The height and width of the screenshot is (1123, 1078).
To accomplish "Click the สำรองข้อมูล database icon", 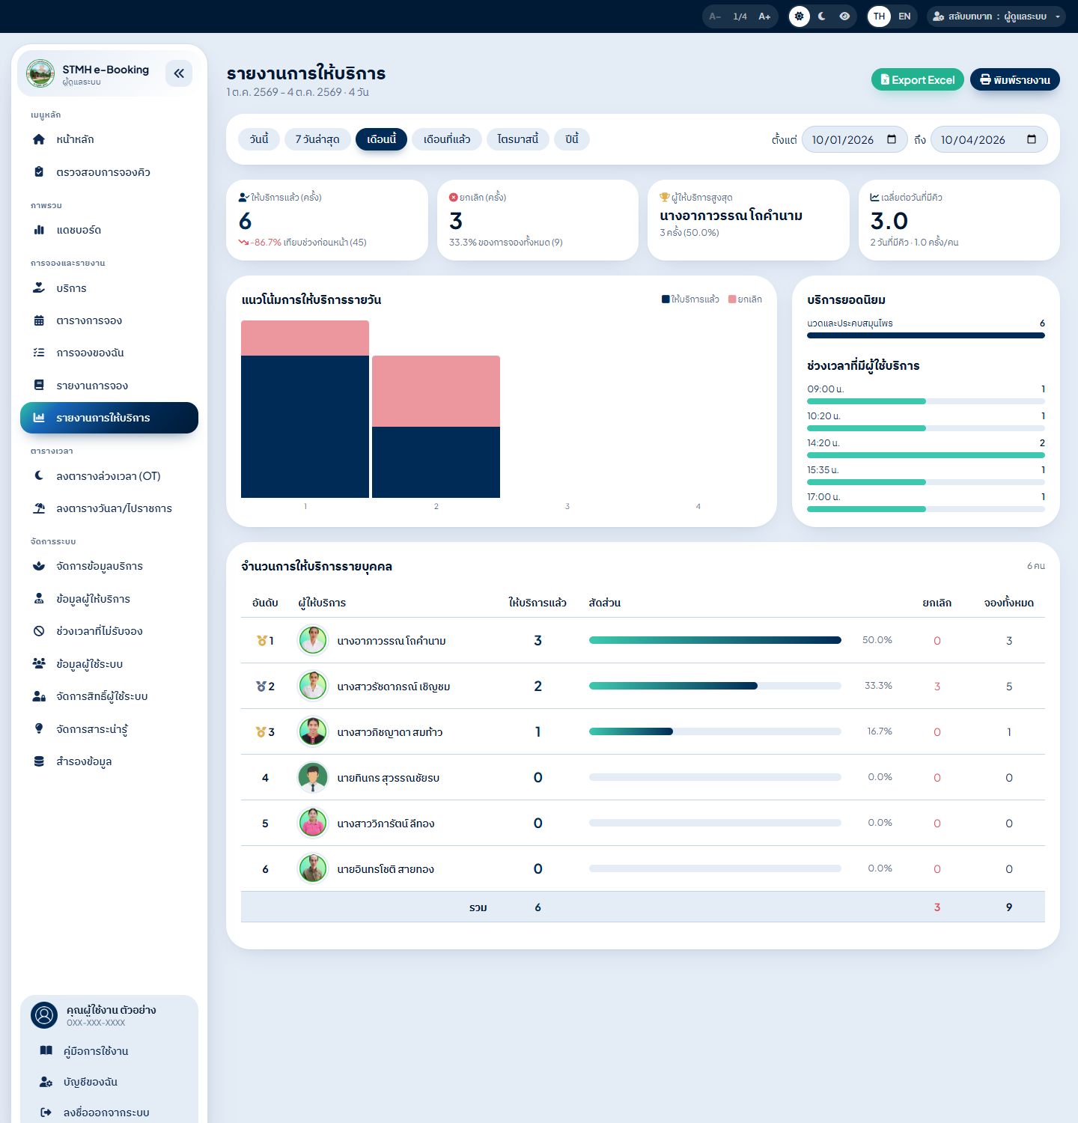I will (x=39, y=761).
